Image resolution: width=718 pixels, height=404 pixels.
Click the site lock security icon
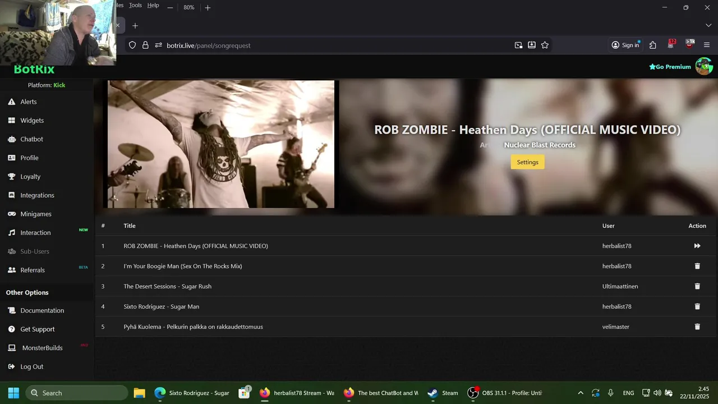[x=145, y=45]
